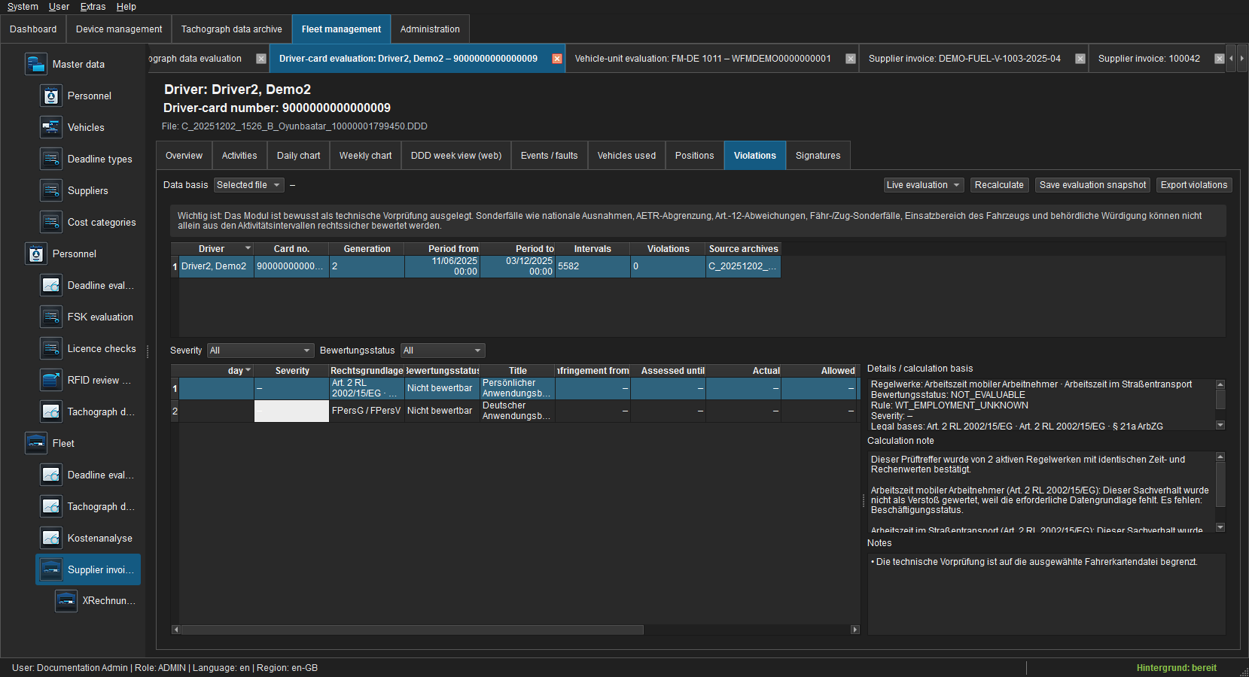Screen dimensions: 1249x677
Task: Open the Activities tab
Action: 239,156
